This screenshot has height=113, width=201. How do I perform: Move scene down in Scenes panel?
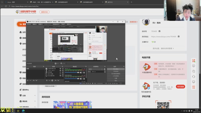click(x=36, y=80)
